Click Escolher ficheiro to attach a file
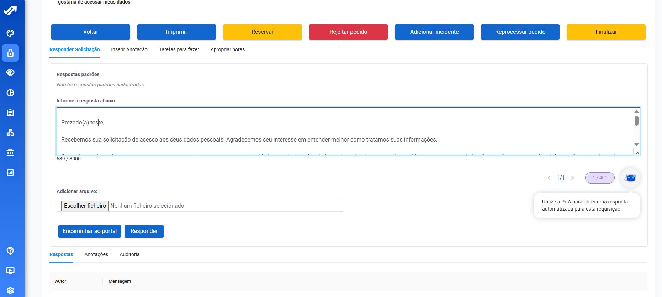Image resolution: width=662 pixels, height=297 pixels. tap(85, 206)
